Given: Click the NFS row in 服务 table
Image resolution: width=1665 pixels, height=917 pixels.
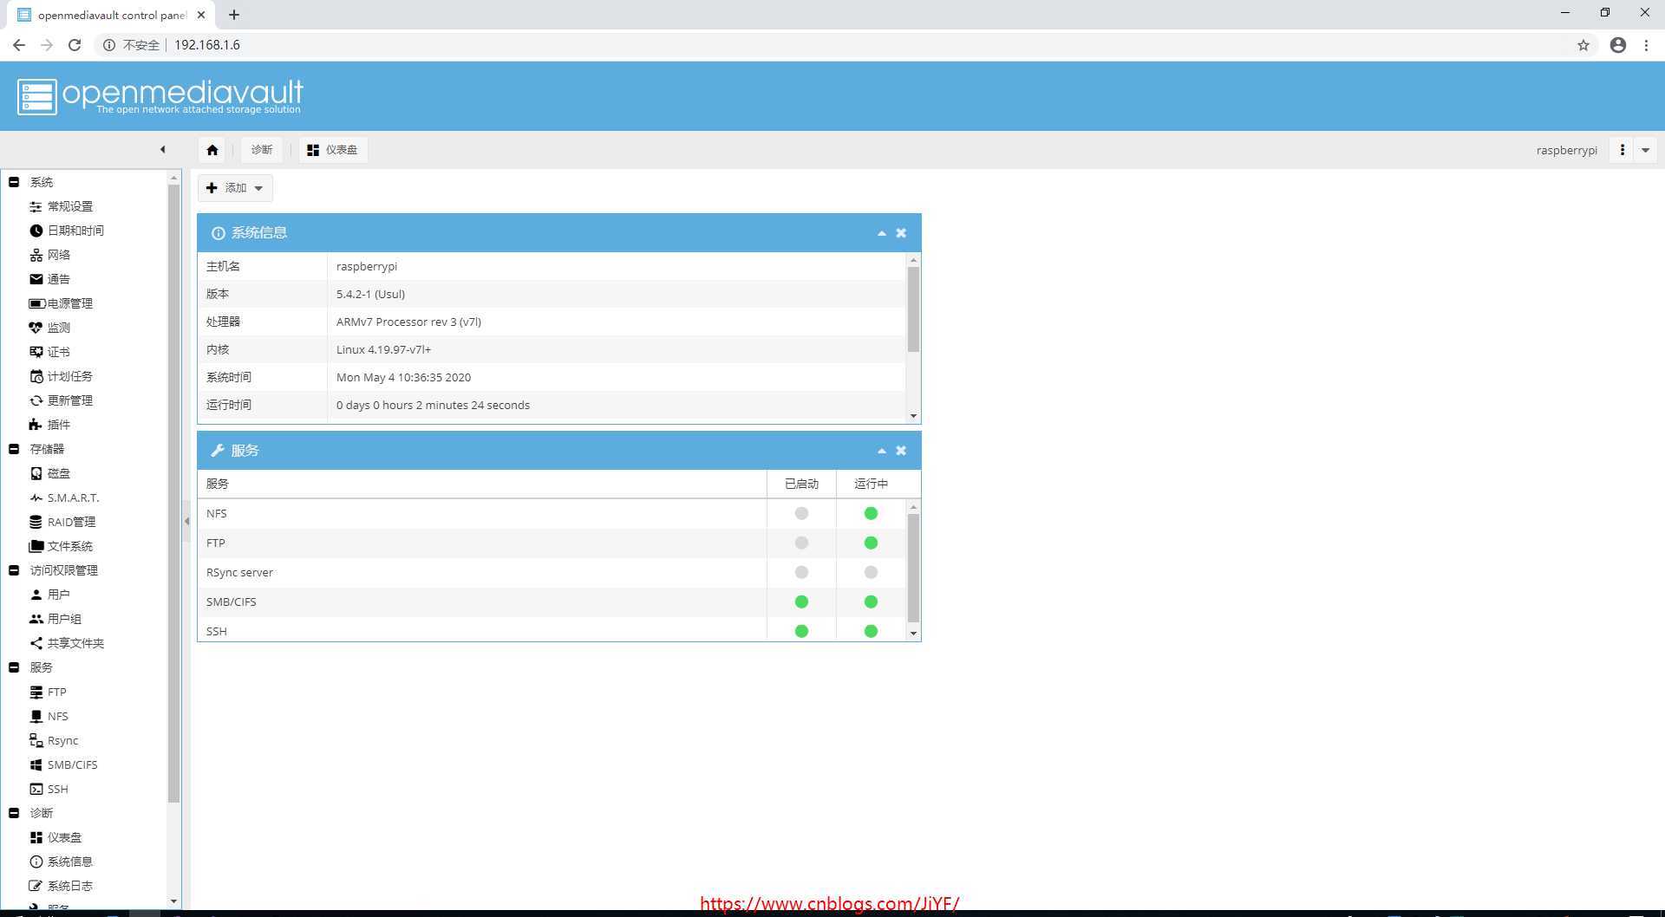Looking at the screenshot, I should pyautogui.click(x=552, y=513).
